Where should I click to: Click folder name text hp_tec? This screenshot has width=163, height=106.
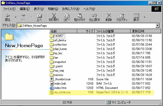click(58, 53)
